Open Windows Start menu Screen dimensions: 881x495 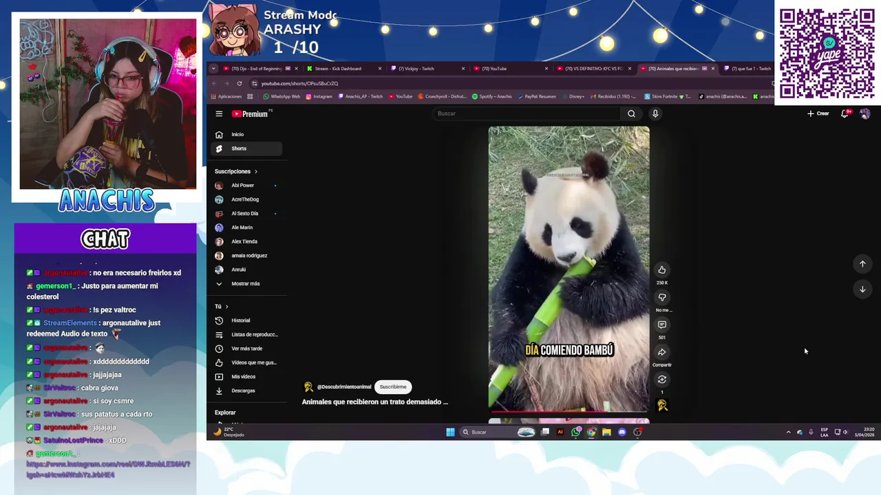click(x=450, y=432)
